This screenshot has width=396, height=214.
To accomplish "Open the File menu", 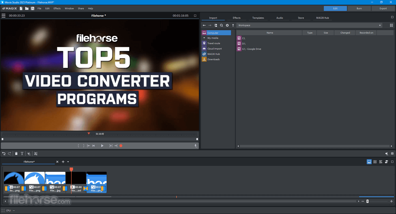I will [x=39, y=8].
